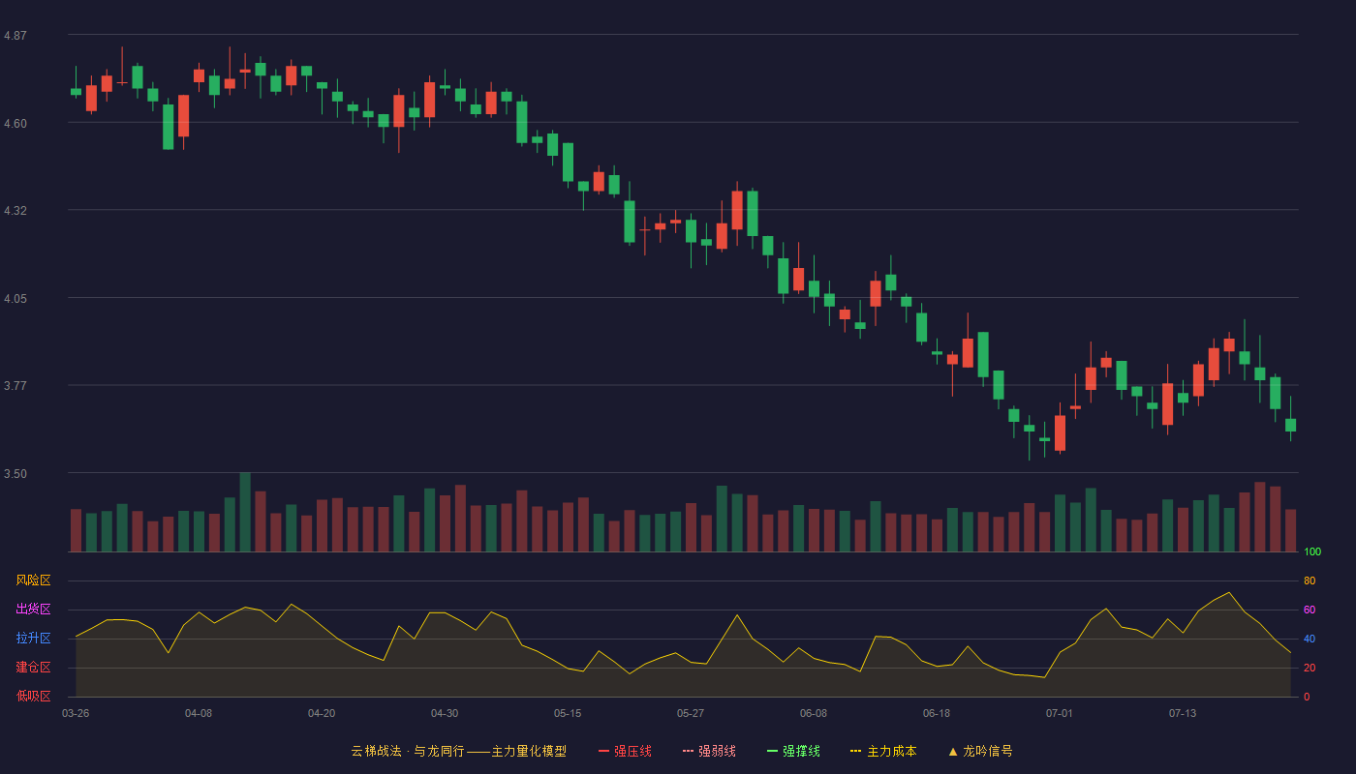Click the 4.60 price axis label
This screenshot has width=1356, height=774.
point(15,123)
